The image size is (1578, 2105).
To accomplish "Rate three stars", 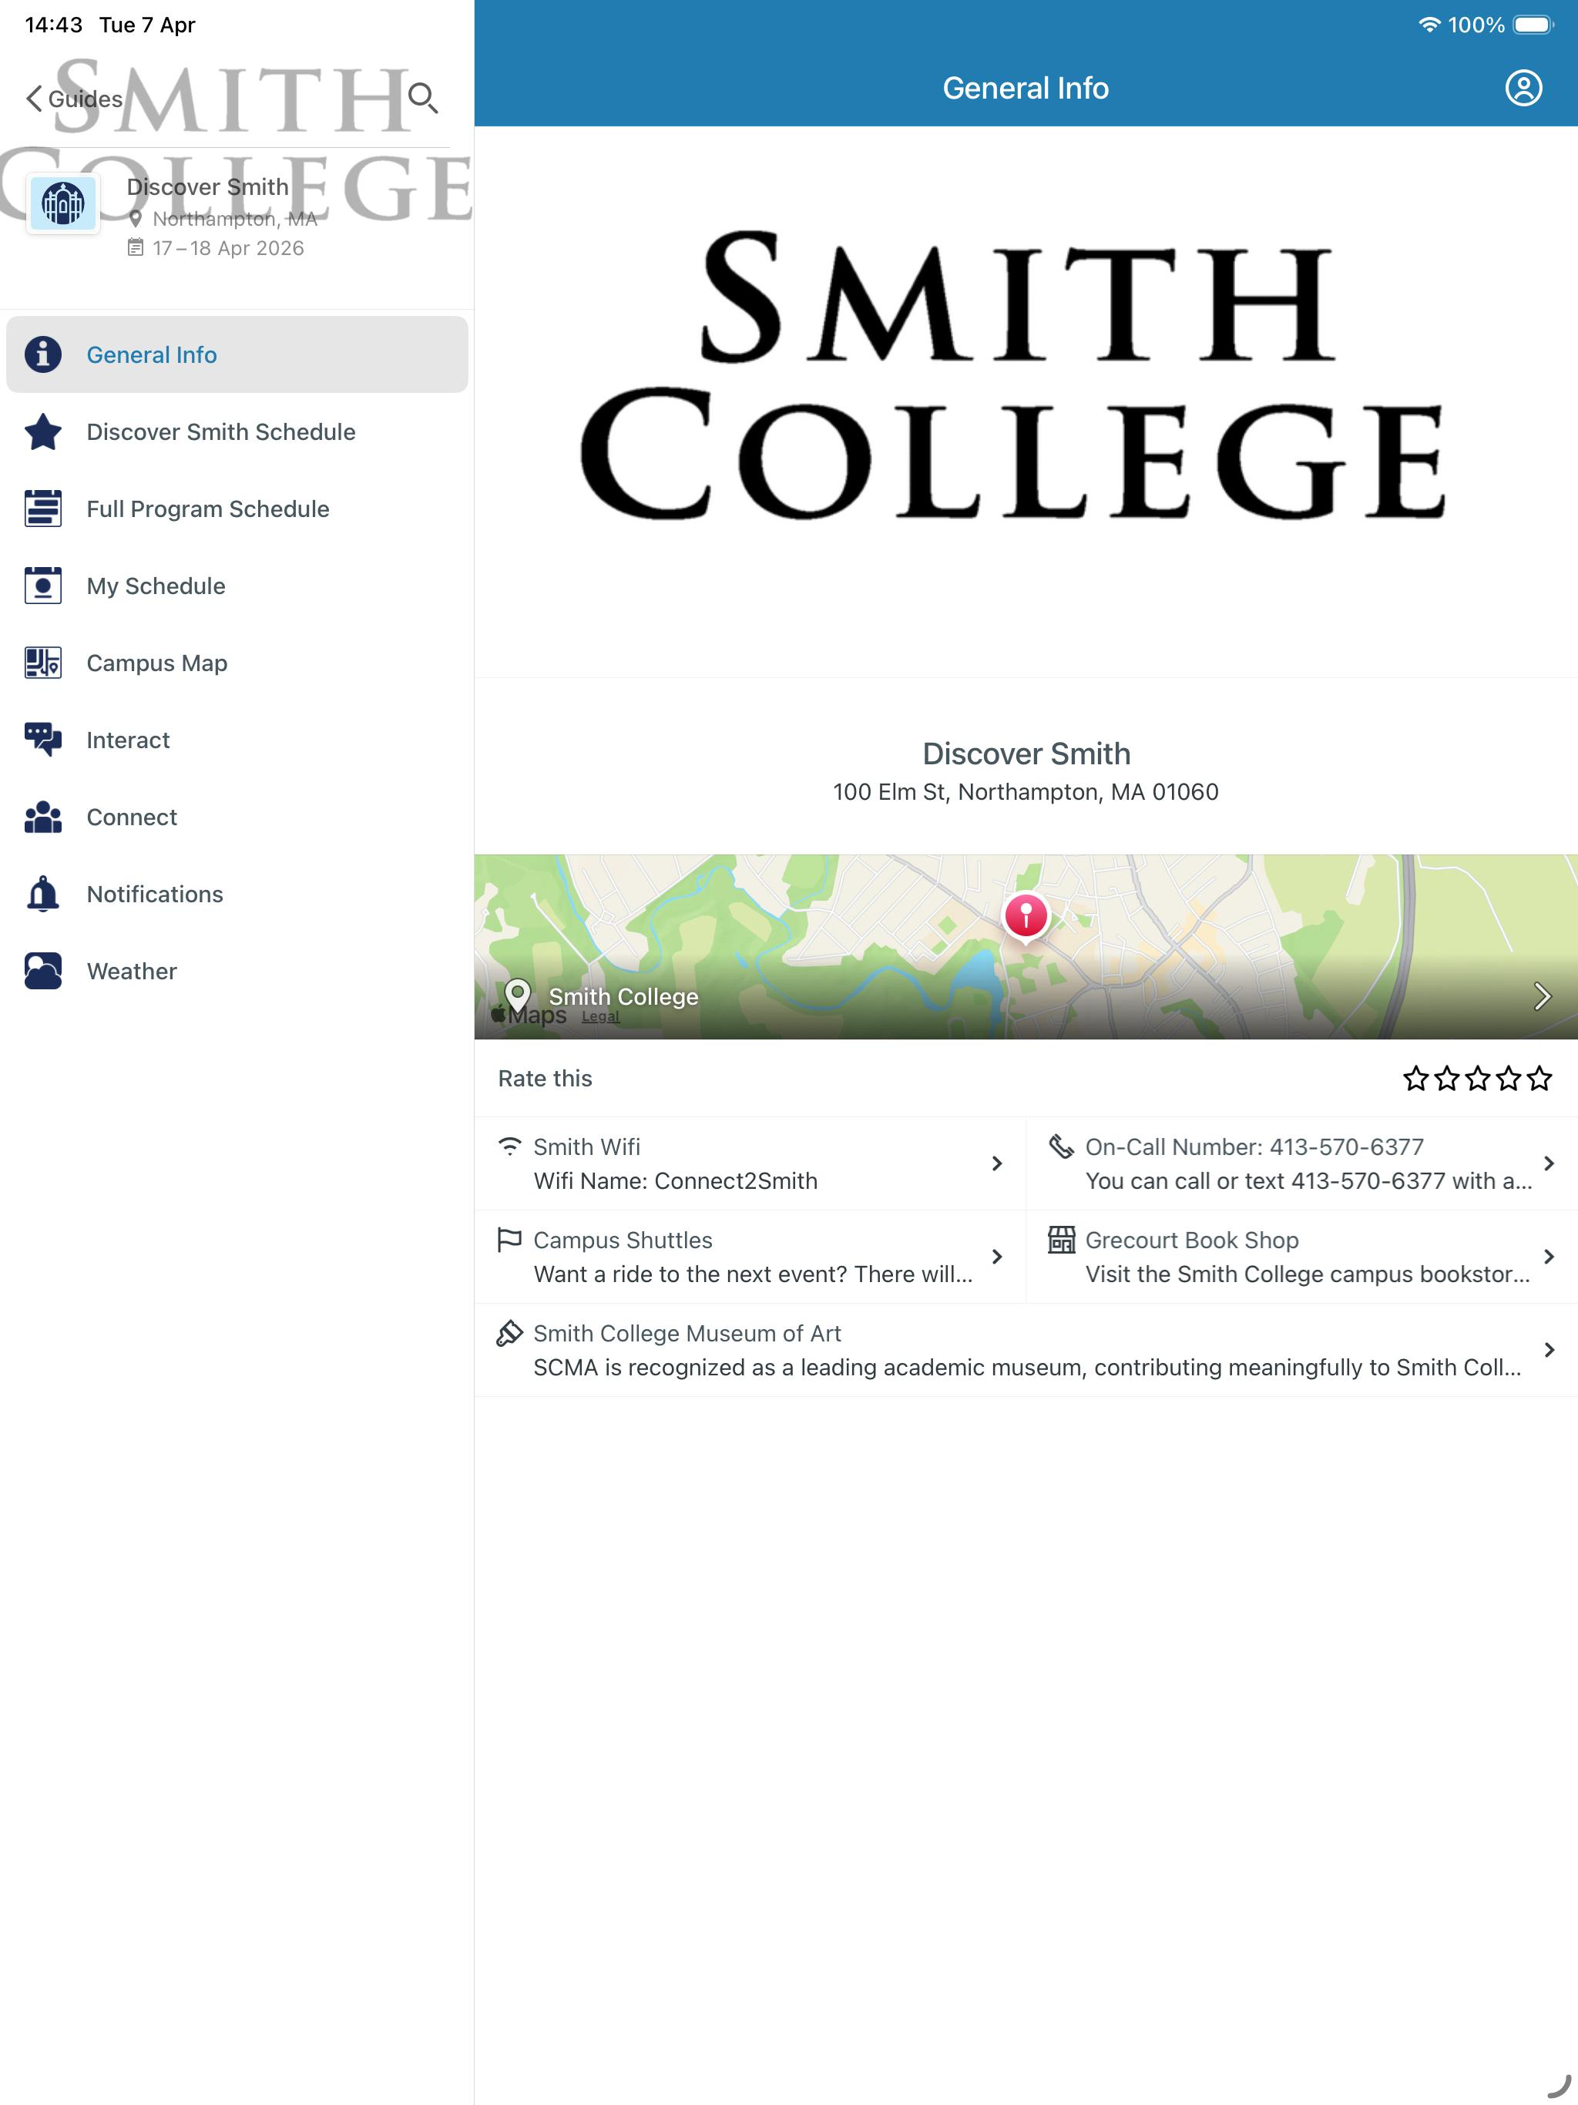I will coord(1477,1078).
